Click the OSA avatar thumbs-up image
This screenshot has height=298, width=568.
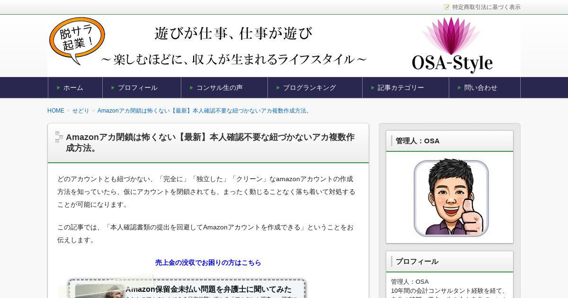[451, 198]
